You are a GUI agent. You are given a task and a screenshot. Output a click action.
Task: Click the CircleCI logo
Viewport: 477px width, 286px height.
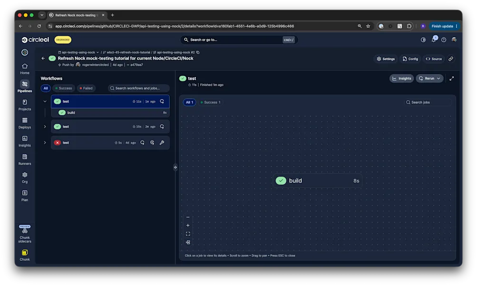coord(35,40)
